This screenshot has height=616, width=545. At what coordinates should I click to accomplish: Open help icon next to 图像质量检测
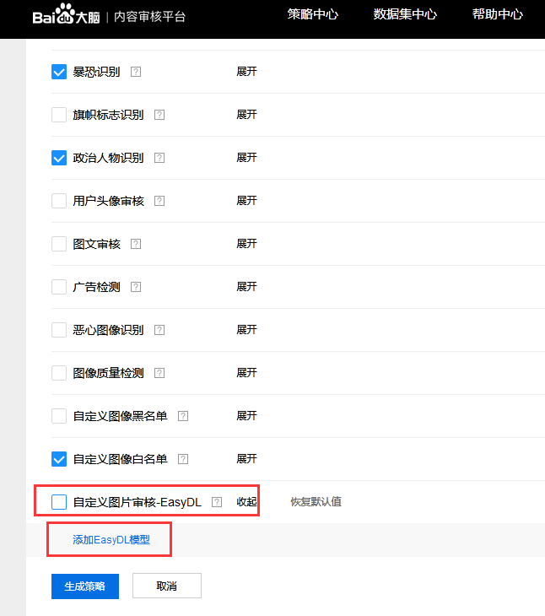159,373
